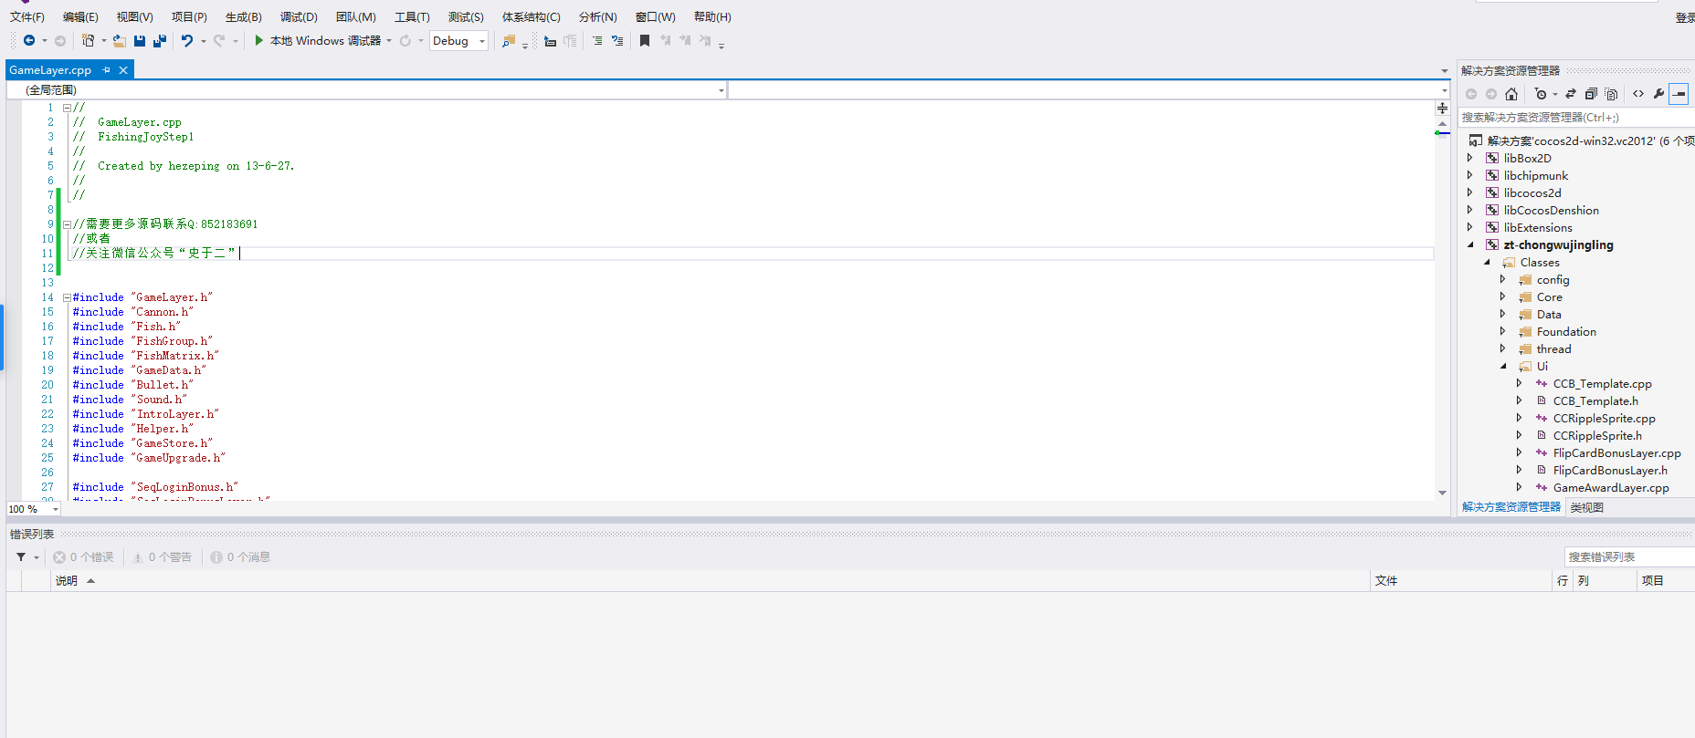Image resolution: width=1695 pixels, height=738 pixels.
Task: Undo the last edit with the toolbar arrow
Action: [x=187, y=40]
